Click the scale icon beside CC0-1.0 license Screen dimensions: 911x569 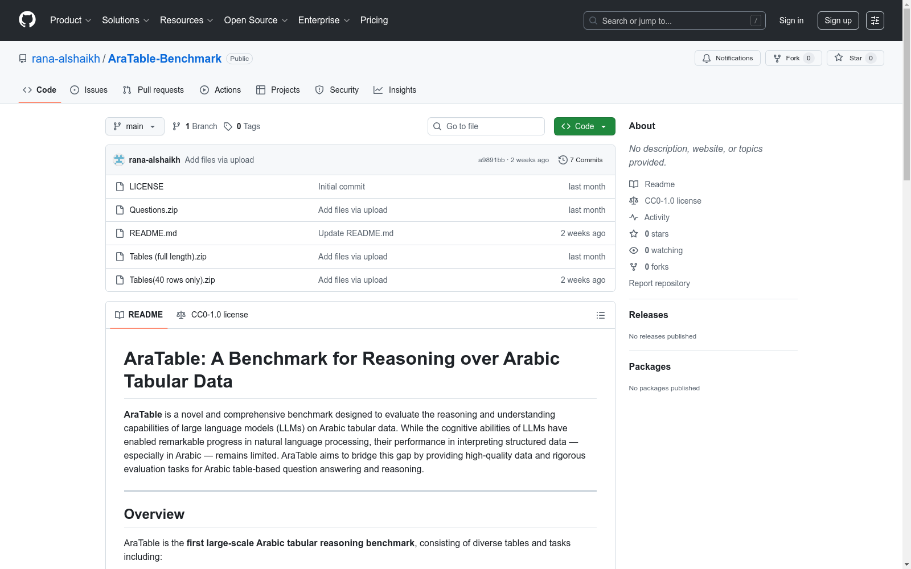coord(634,201)
